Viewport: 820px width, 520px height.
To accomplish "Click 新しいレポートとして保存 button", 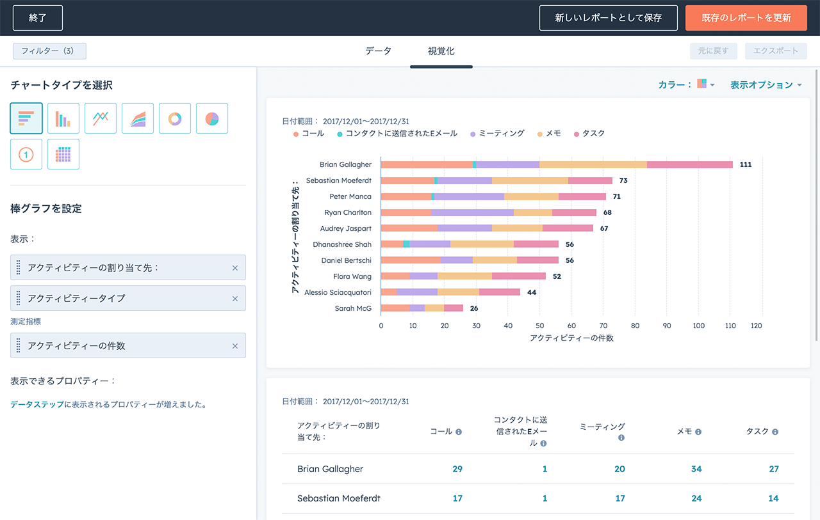I will click(x=608, y=18).
